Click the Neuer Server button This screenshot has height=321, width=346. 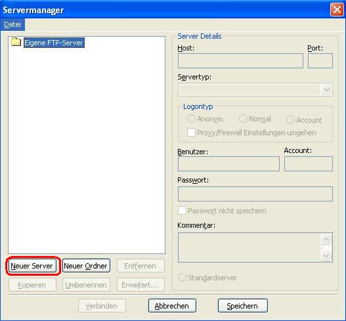click(x=32, y=266)
